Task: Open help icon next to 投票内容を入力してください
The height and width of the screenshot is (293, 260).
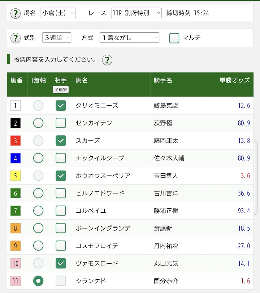Action: pos(107,60)
